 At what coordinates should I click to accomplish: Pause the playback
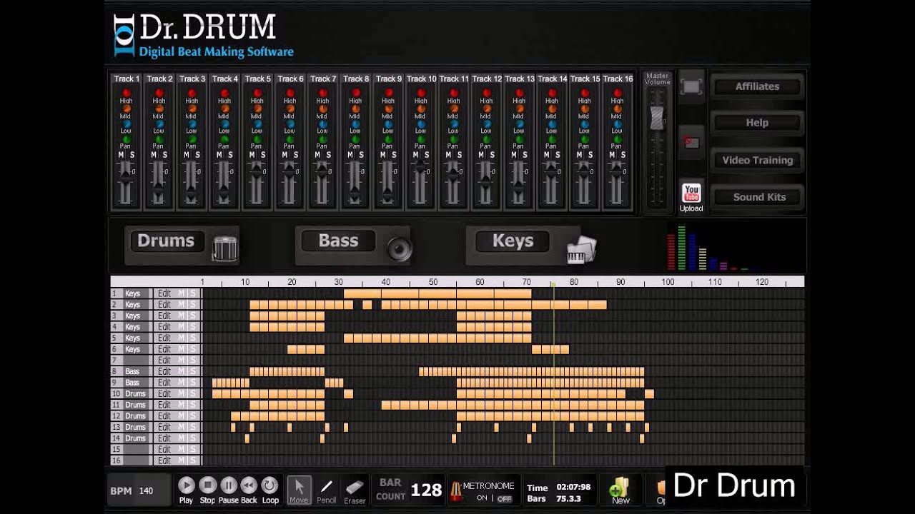tap(228, 485)
